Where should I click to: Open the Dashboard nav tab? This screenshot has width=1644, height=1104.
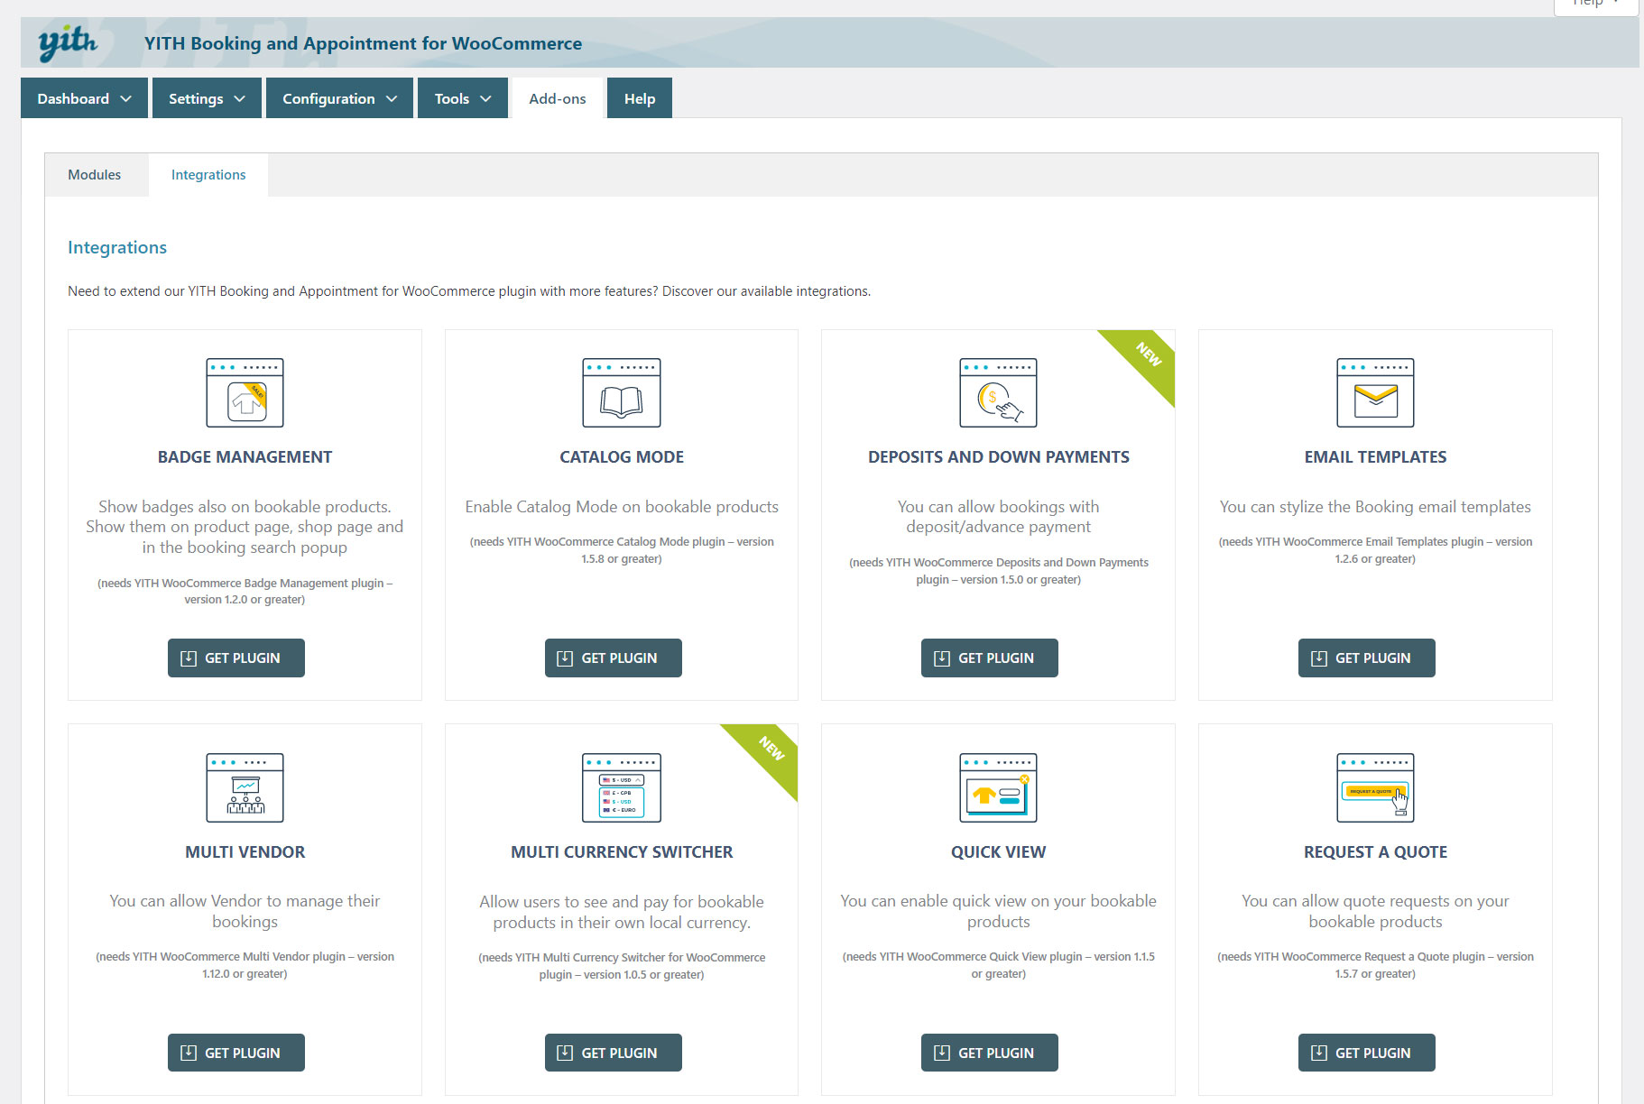[x=84, y=98]
